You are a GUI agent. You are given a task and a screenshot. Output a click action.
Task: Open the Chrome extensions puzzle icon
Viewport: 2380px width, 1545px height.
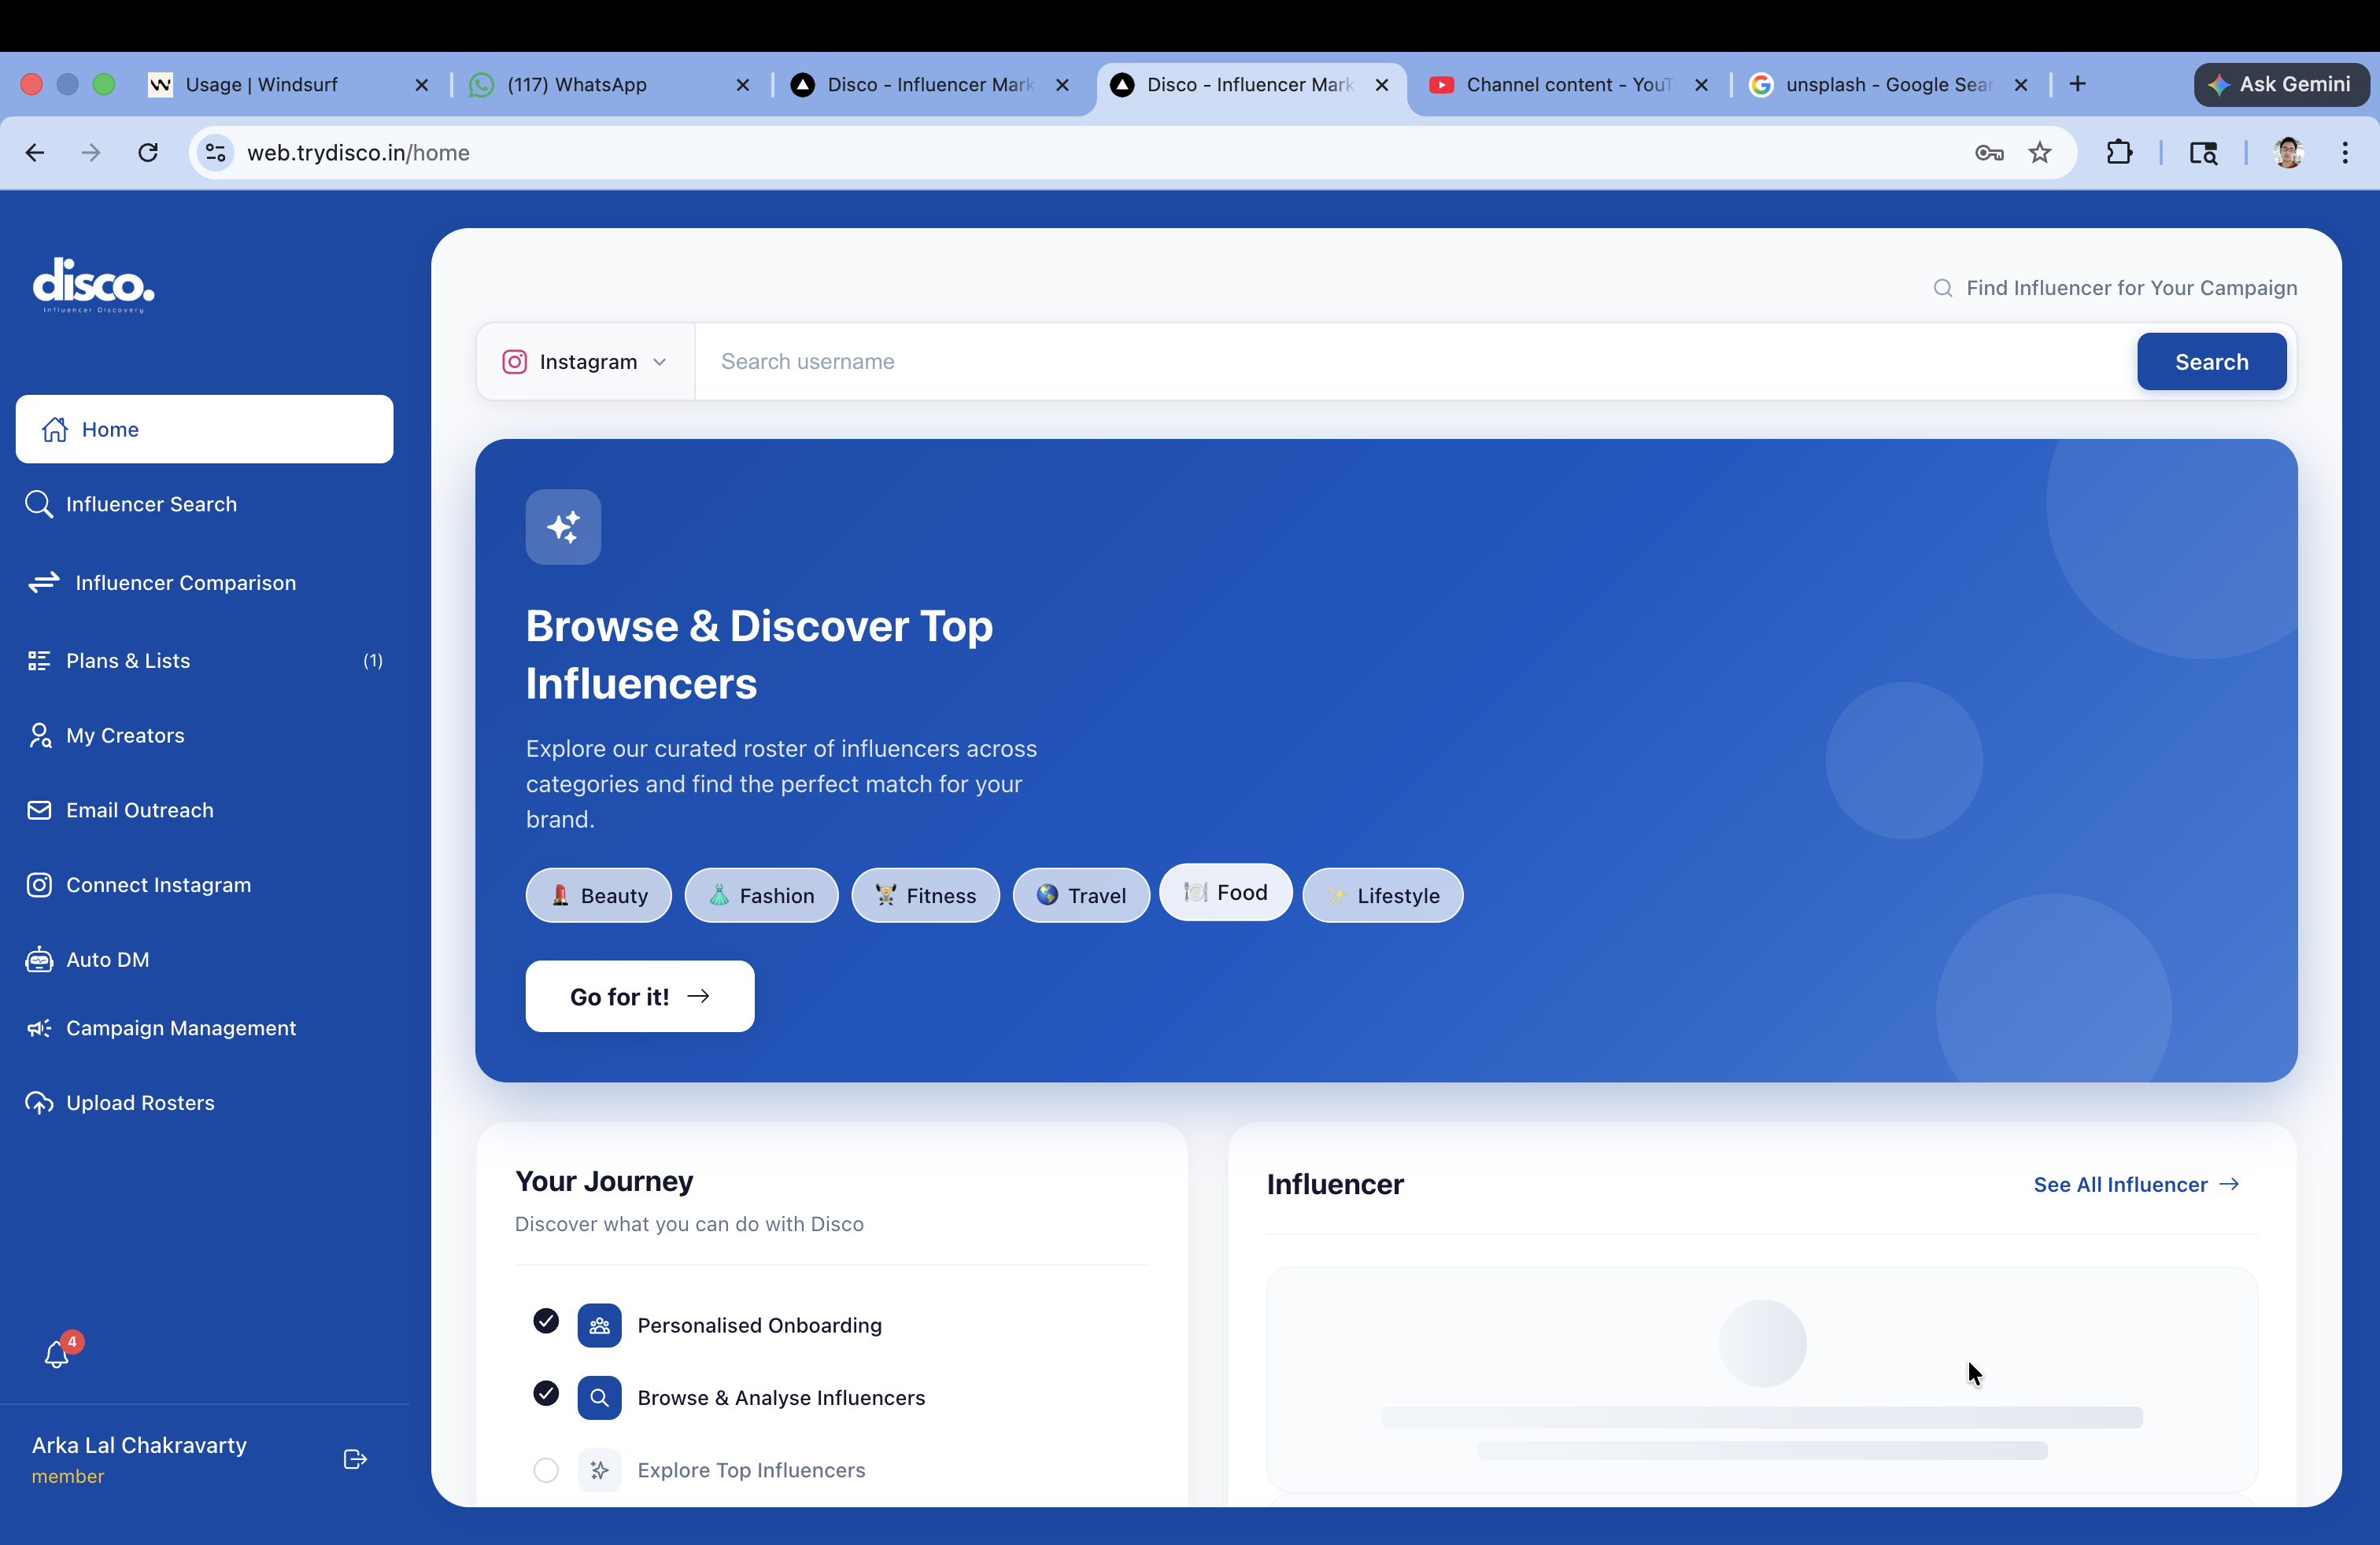click(x=2119, y=153)
